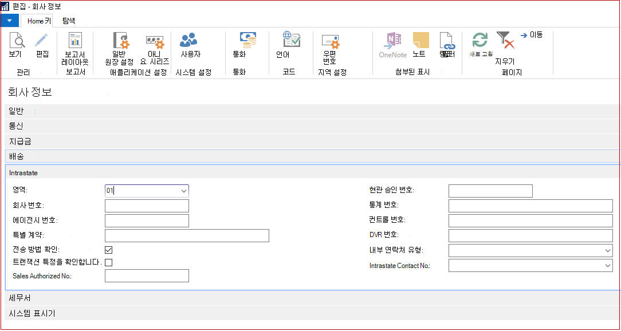Collapse the Intrastate FastTab header

click(313, 173)
